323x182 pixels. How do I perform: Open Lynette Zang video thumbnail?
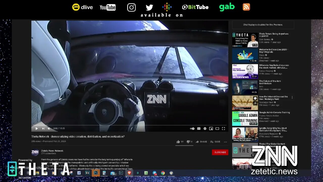coord(245,134)
